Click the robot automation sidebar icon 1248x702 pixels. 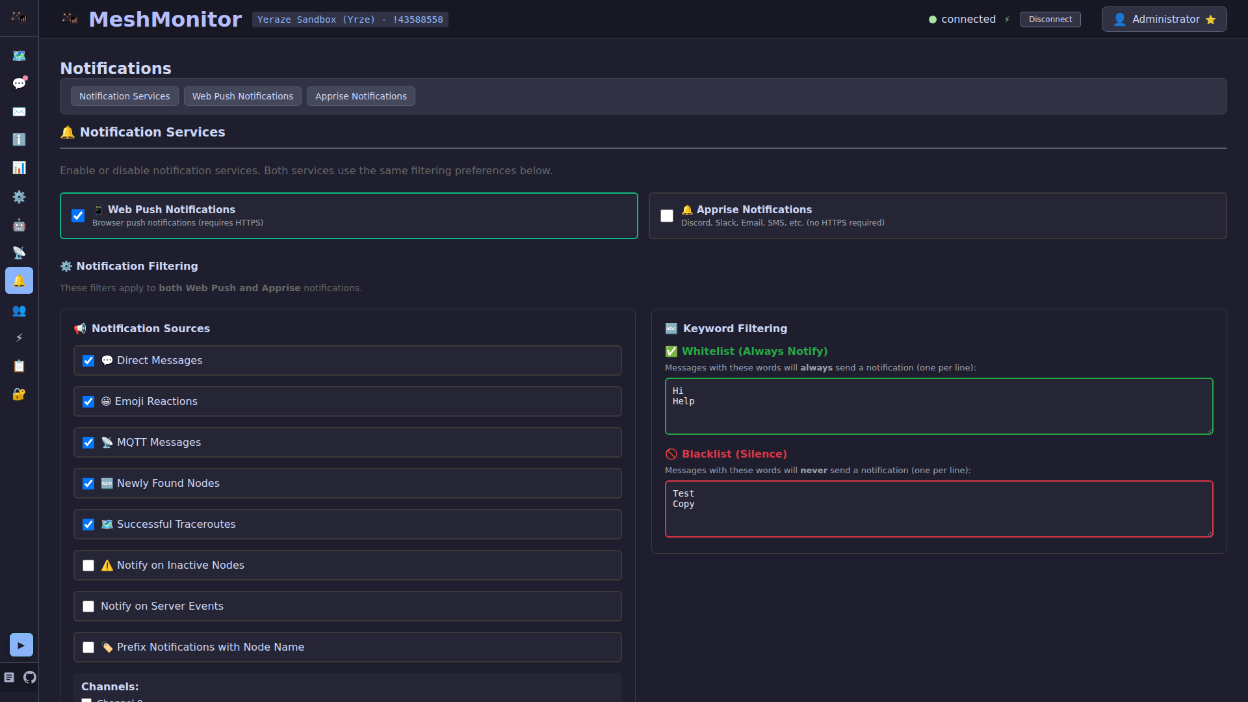point(19,225)
